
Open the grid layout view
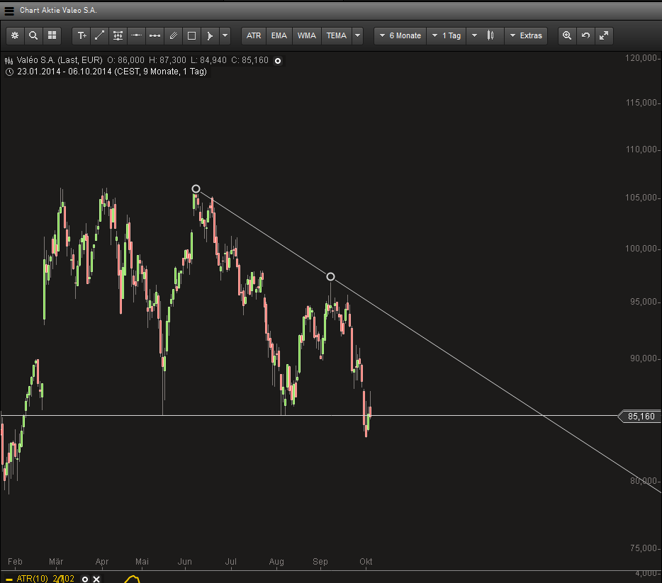click(52, 35)
